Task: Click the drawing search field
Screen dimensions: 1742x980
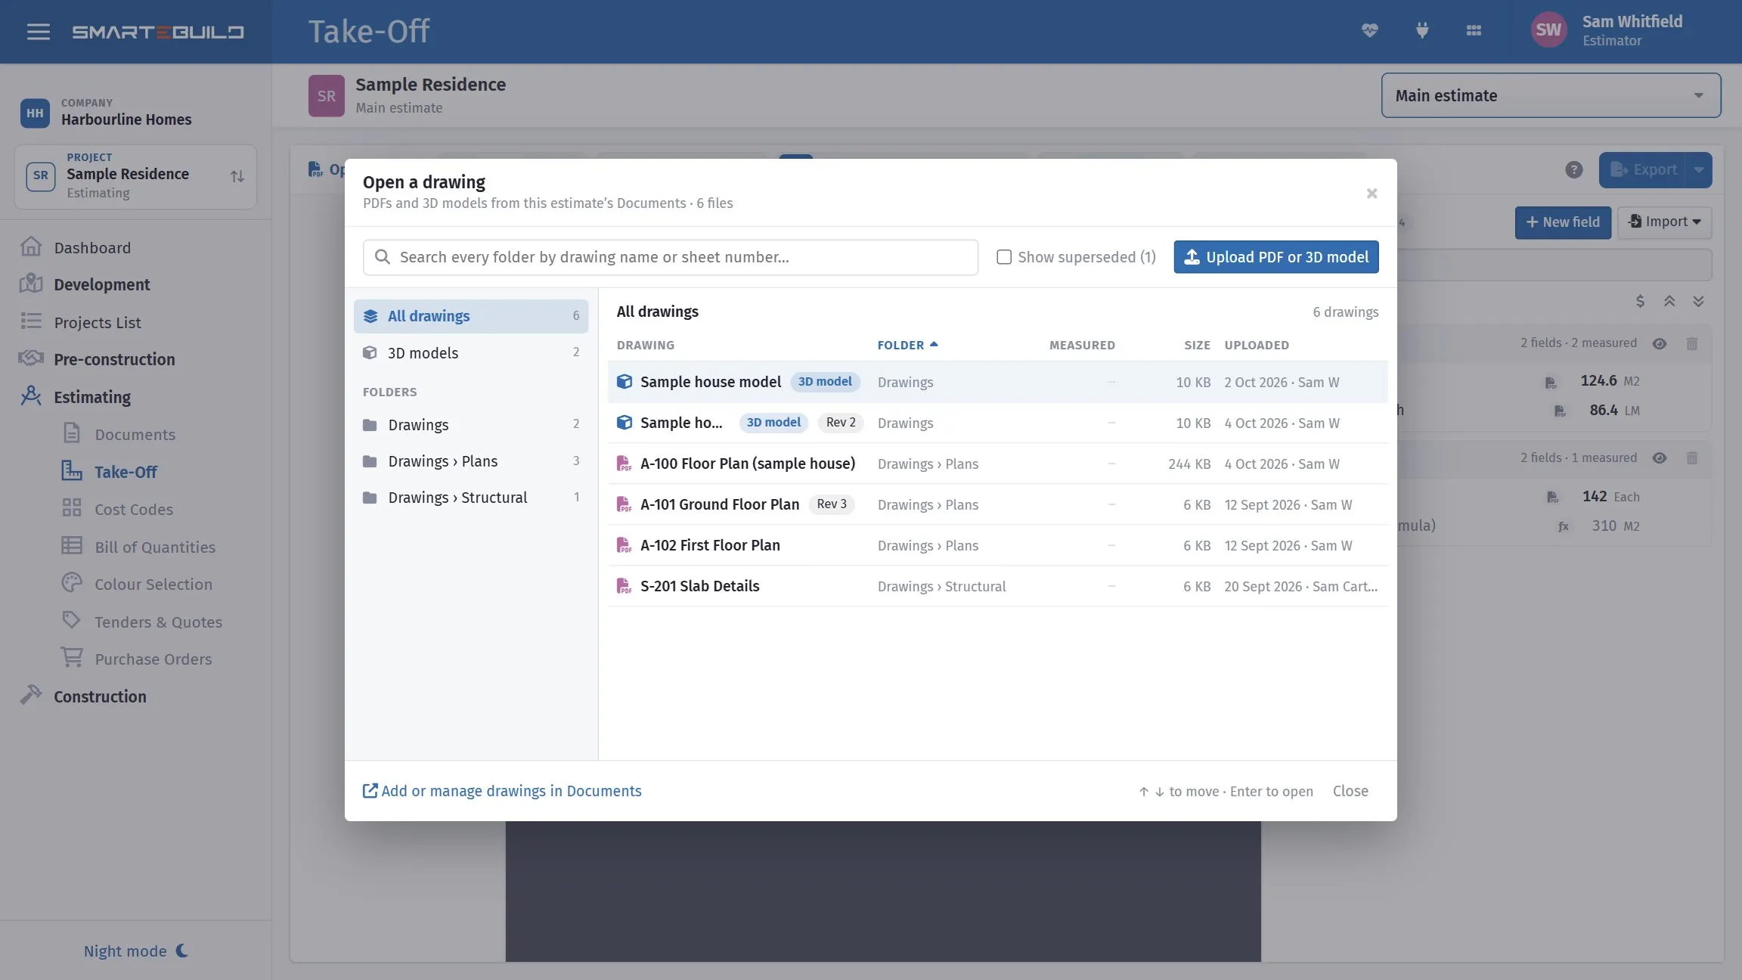Action: pyautogui.click(x=670, y=257)
